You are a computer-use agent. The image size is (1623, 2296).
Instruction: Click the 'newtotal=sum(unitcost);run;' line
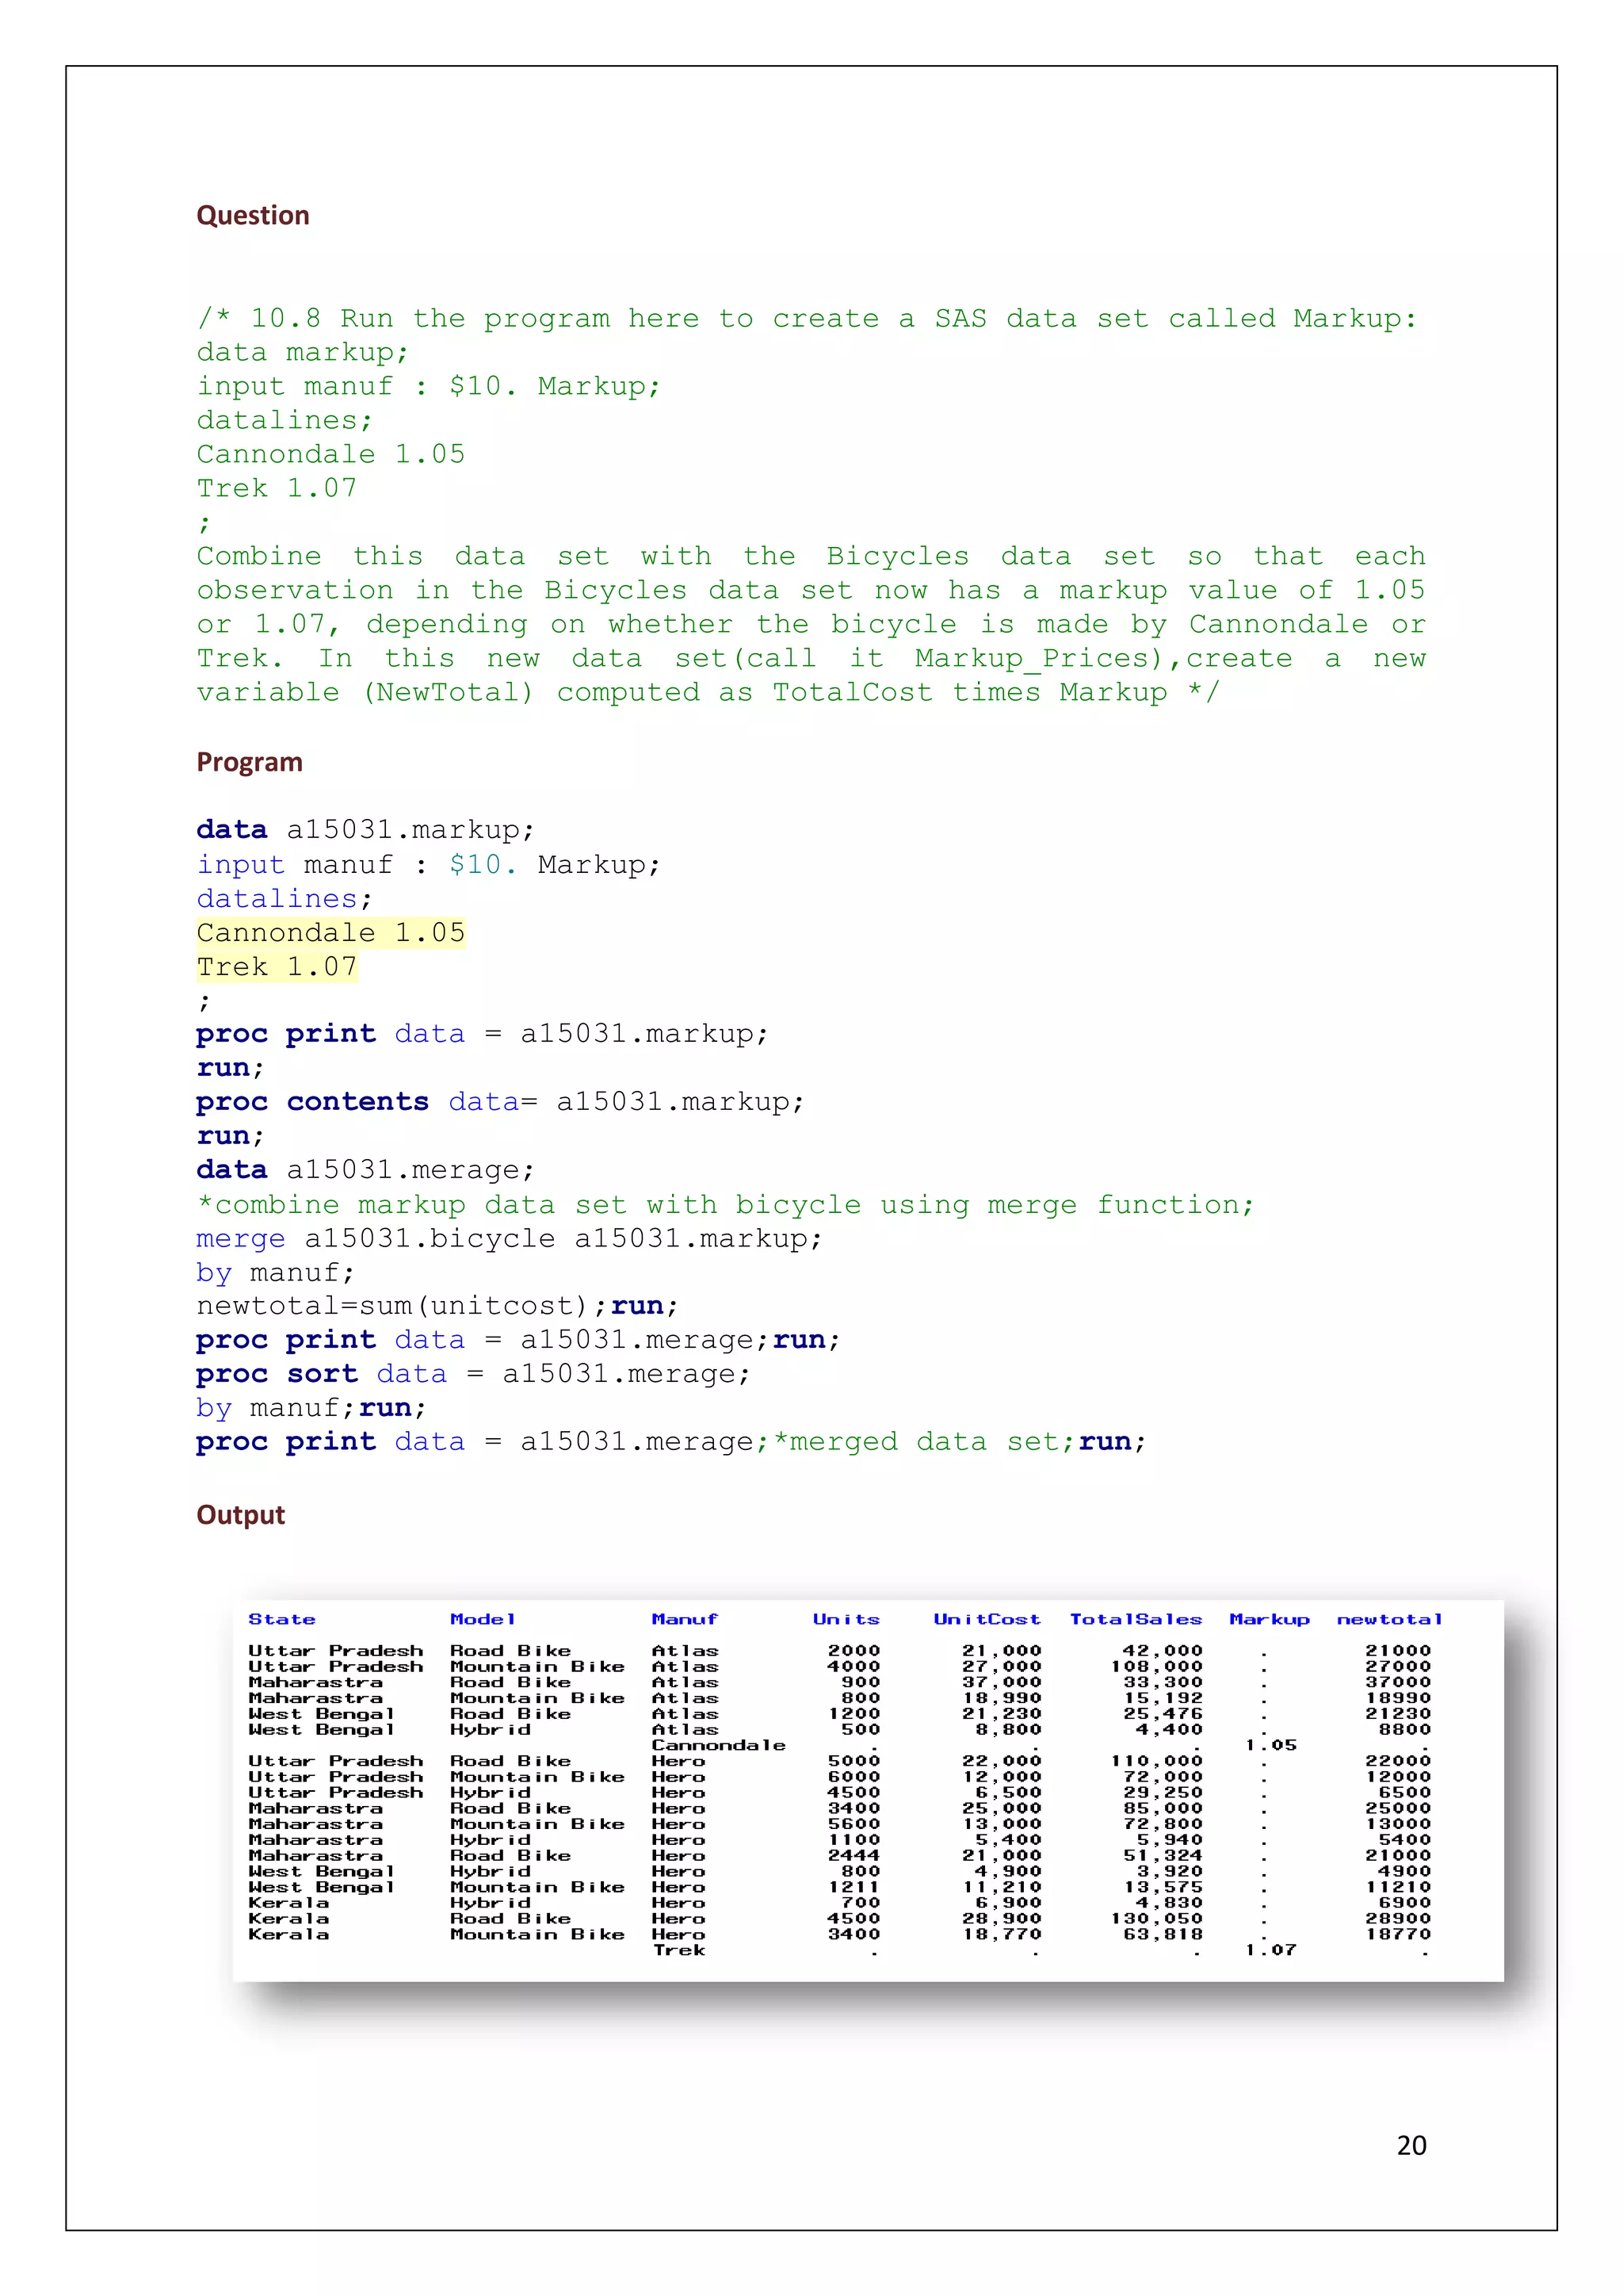(x=437, y=1306)
